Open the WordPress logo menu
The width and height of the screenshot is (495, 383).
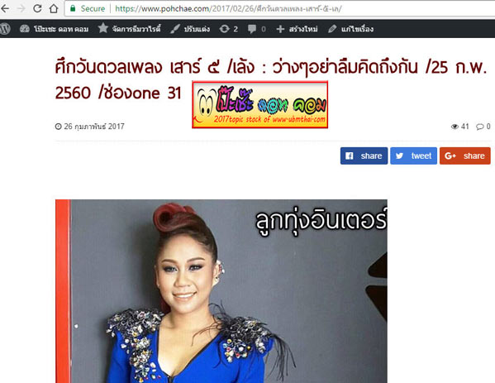click(5, 29)
